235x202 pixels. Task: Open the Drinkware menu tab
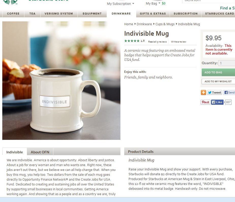(121, 14)
